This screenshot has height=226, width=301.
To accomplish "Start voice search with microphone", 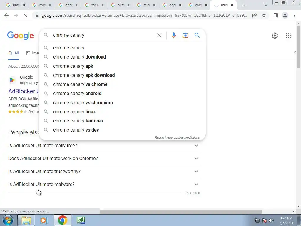I will [173, 35].
